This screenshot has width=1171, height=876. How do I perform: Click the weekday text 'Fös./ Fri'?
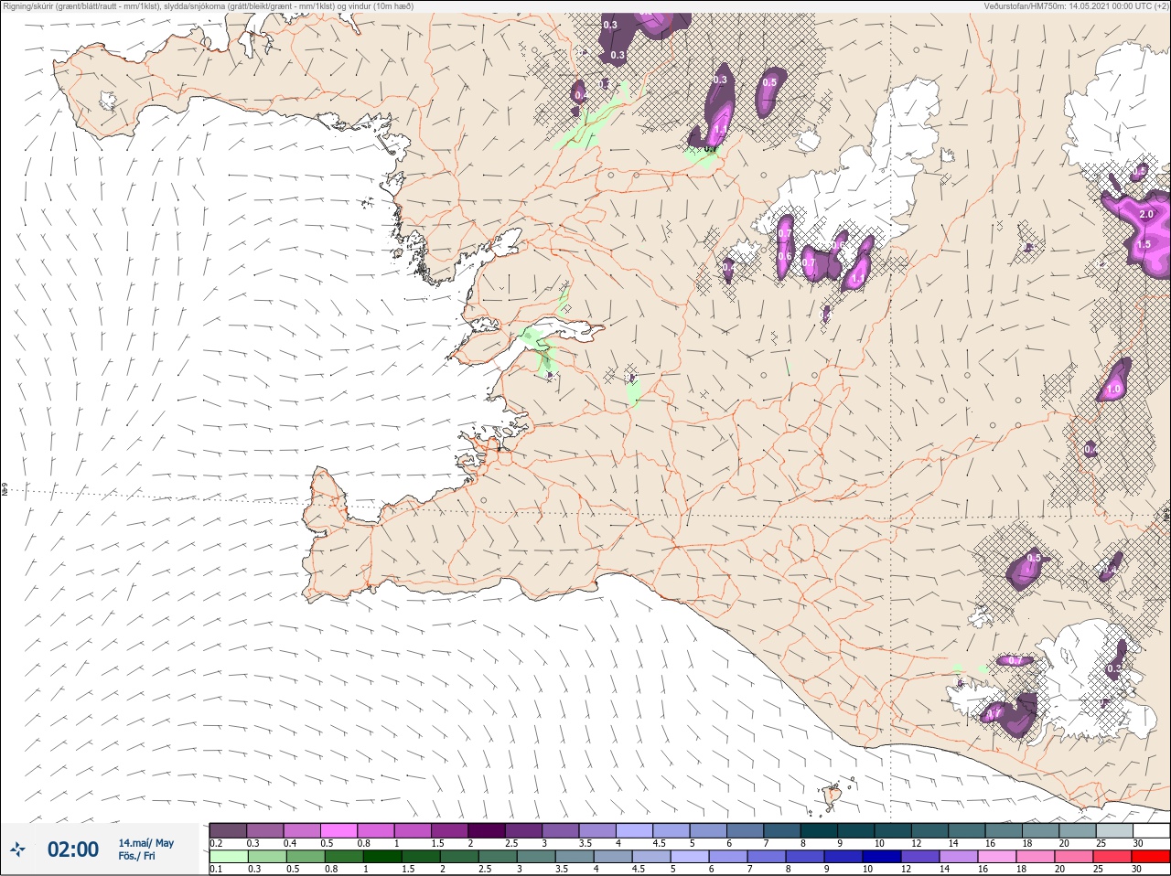(136, 856)
